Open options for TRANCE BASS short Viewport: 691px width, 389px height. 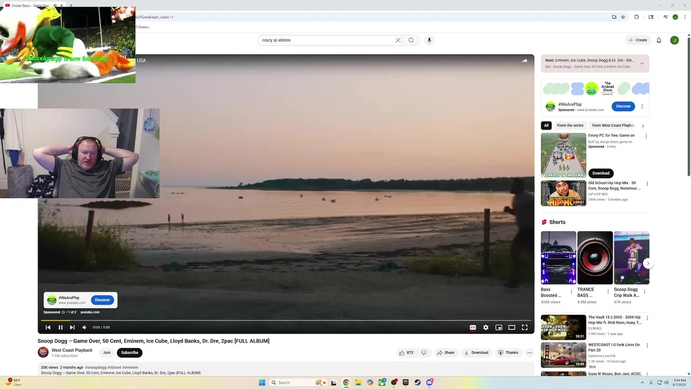click(x=608, y=292)
